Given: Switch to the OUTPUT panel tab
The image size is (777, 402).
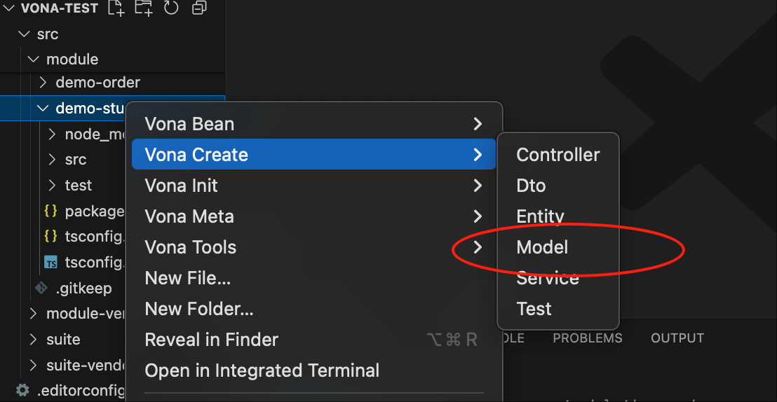Looking at the screenshot, I should click(677, 338).
